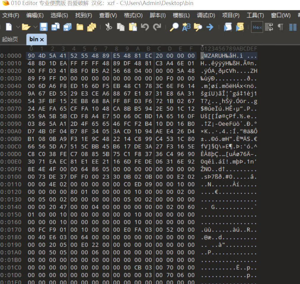The image size is (300, 284).
Task: Open the New file dropdown arrow
Action: tap(17, 27)
